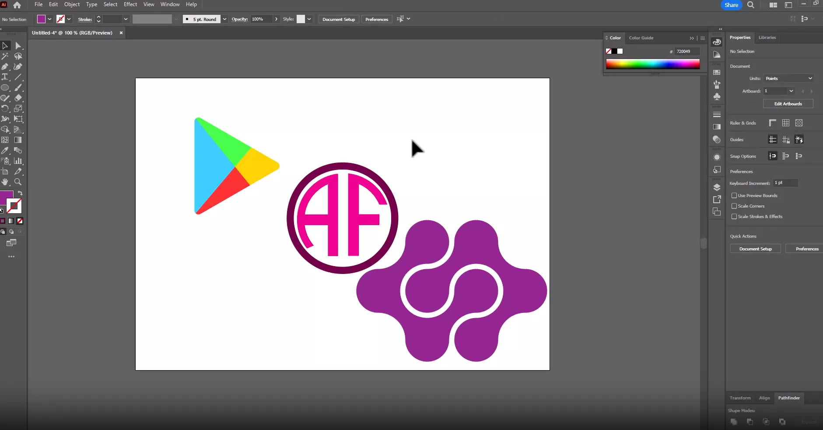This screenshot has width=823, height=430.
Task: Open the Object menu
Action: click(x=72, y=4)
